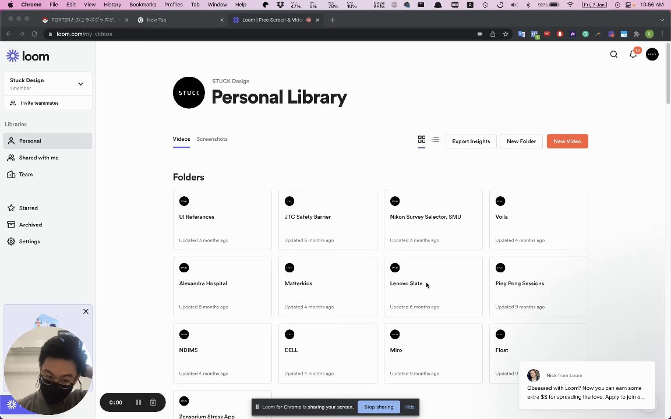Click the Grammarly extension icon
Image resolution: width=671 pixels, height=419 pixels.
pyautogui.click(x=585, y=34)
